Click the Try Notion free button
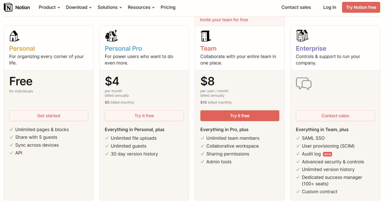The width and height of the screenshot is (387, 203). pos(361,7)
